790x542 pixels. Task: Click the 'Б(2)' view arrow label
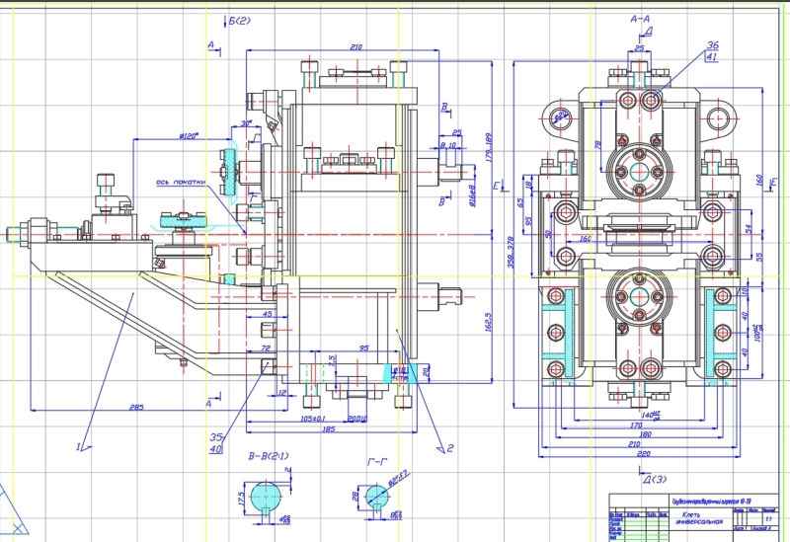click(x=239, y=21)
